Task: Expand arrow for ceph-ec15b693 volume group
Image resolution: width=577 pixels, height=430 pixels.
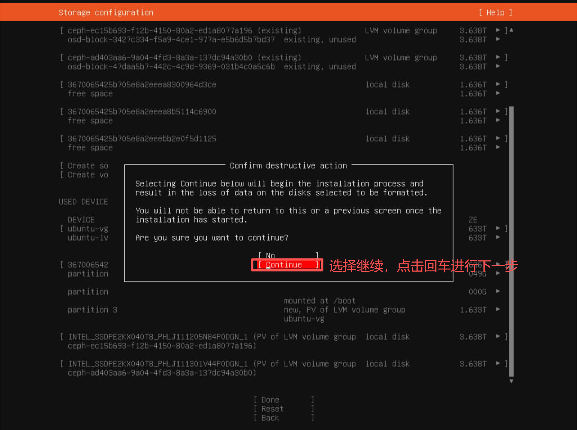Action: pyautogui.click(x=498, y=30)
